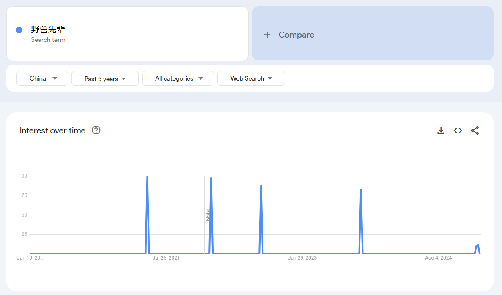
Task: Open the embed code icon
Action: pyautogui.click(x=458, y=131)
